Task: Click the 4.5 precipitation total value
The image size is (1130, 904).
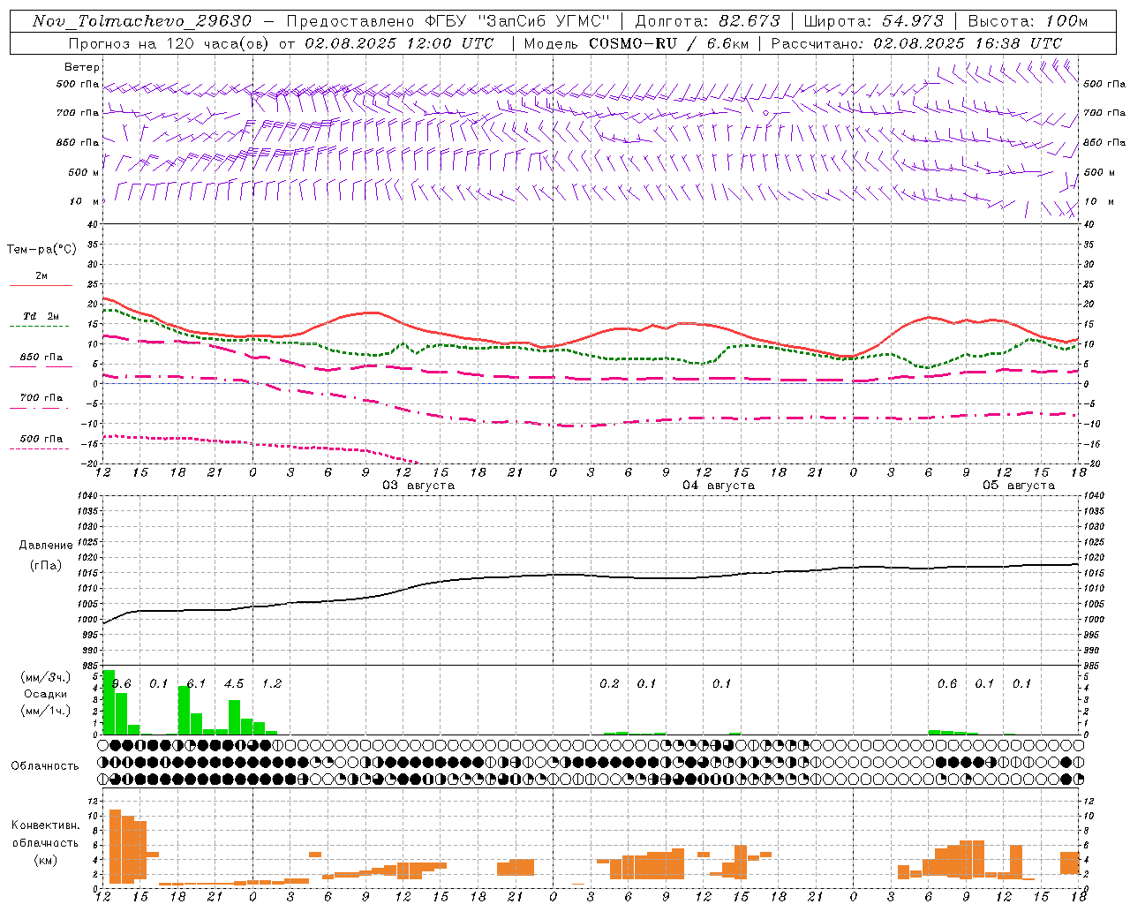Action: (x=234, y=684)
